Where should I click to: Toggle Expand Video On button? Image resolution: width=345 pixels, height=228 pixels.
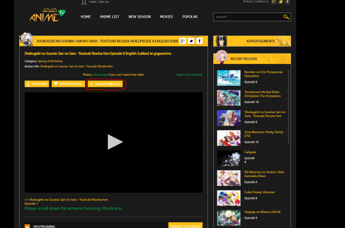[105, 84]
